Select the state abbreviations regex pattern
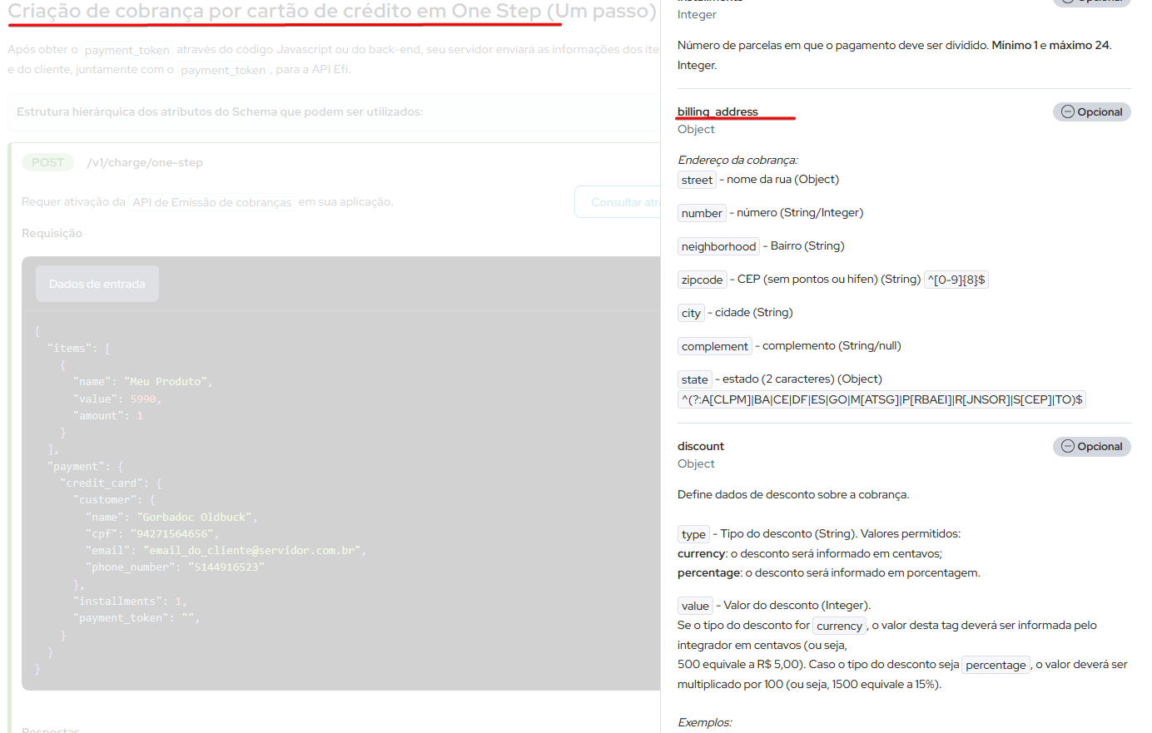Viewport: 1152px width, 733px height. tap(881, 399)
